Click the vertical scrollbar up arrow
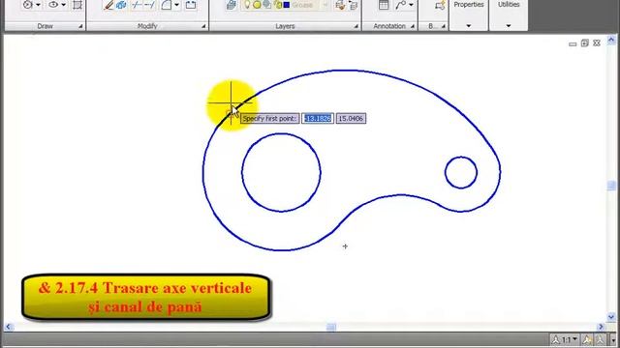620x348 pixels. [x=611, y=40]
